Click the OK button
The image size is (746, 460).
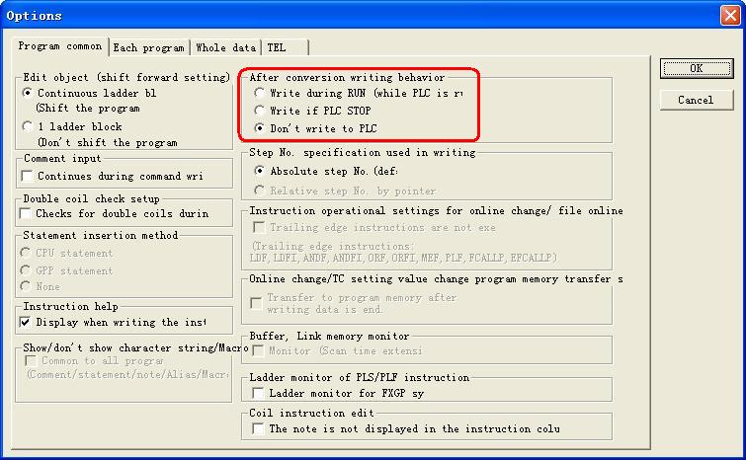696,69
